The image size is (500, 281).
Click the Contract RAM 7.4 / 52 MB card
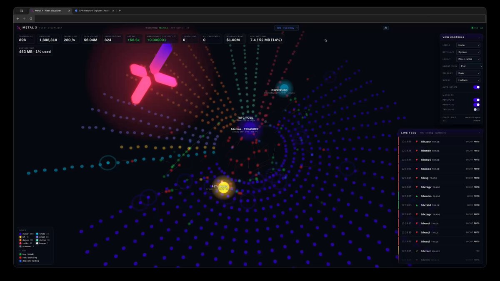(x=266, y=39)
